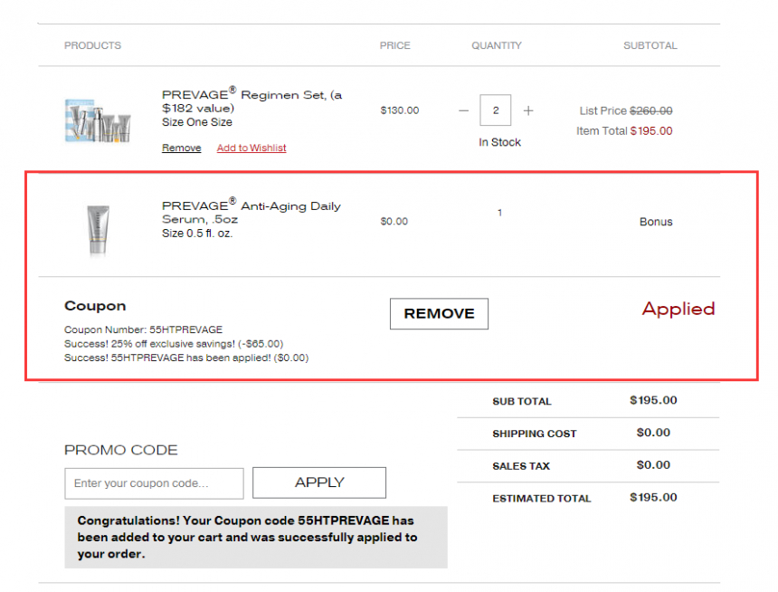Click the '55HTPREVAGE has been applied' message
This screenshot has height=592, width=778.
point(186,358)
